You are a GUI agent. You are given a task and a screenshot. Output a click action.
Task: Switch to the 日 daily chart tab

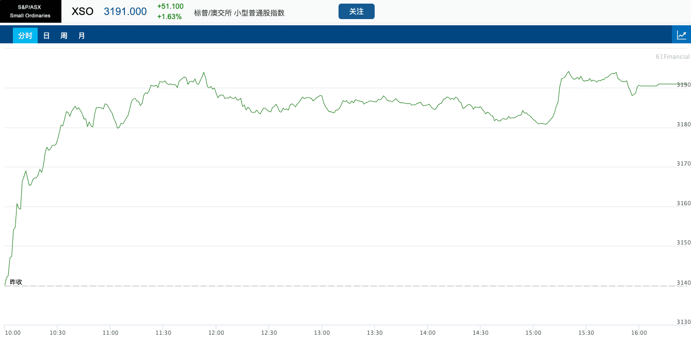coord(46,36)
